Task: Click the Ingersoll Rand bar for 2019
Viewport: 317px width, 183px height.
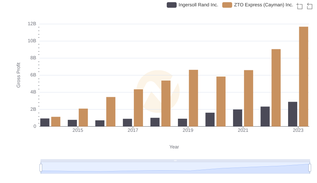Action: (182, 123)
